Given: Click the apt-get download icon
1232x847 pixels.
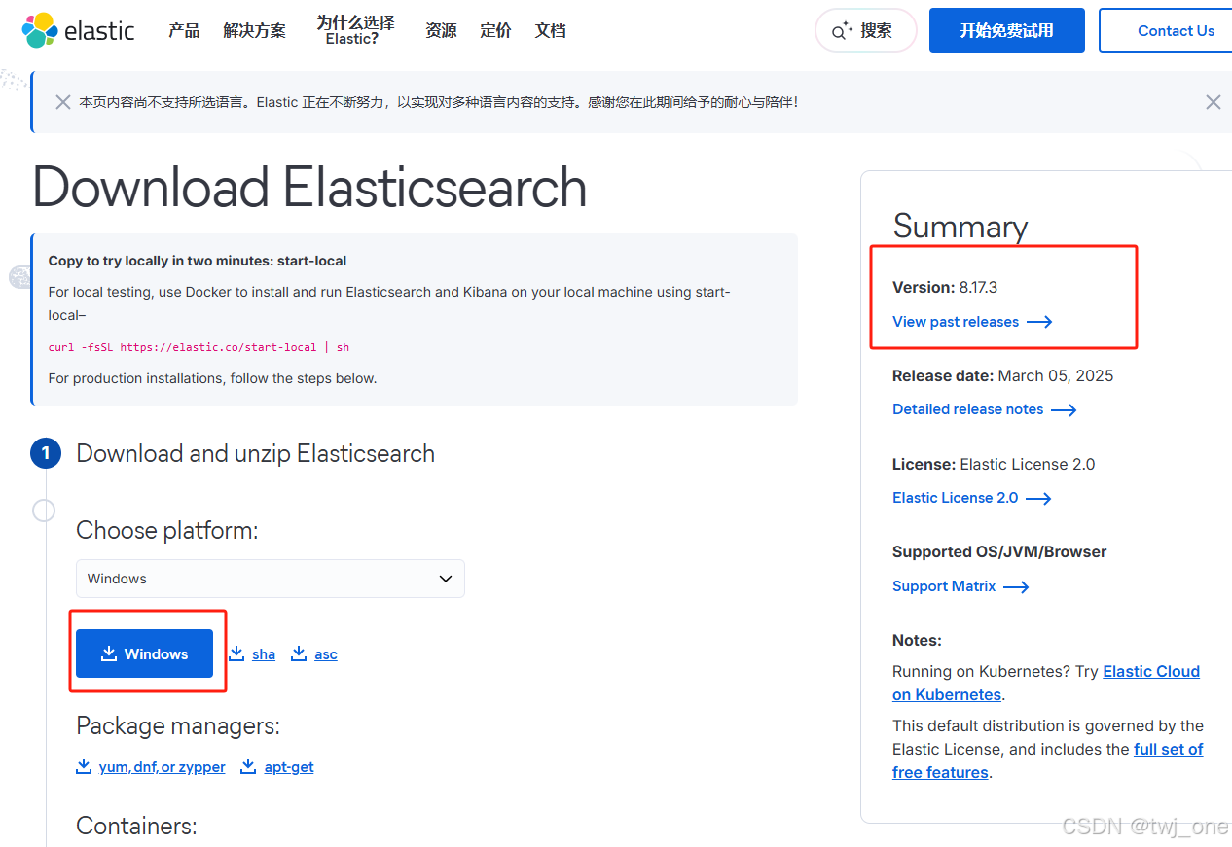Looking at the screenshot, I should [248, 766].
